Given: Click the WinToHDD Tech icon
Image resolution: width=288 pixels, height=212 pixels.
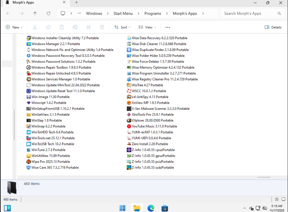Looking at the screenshot, I should (x=28, y=132).
